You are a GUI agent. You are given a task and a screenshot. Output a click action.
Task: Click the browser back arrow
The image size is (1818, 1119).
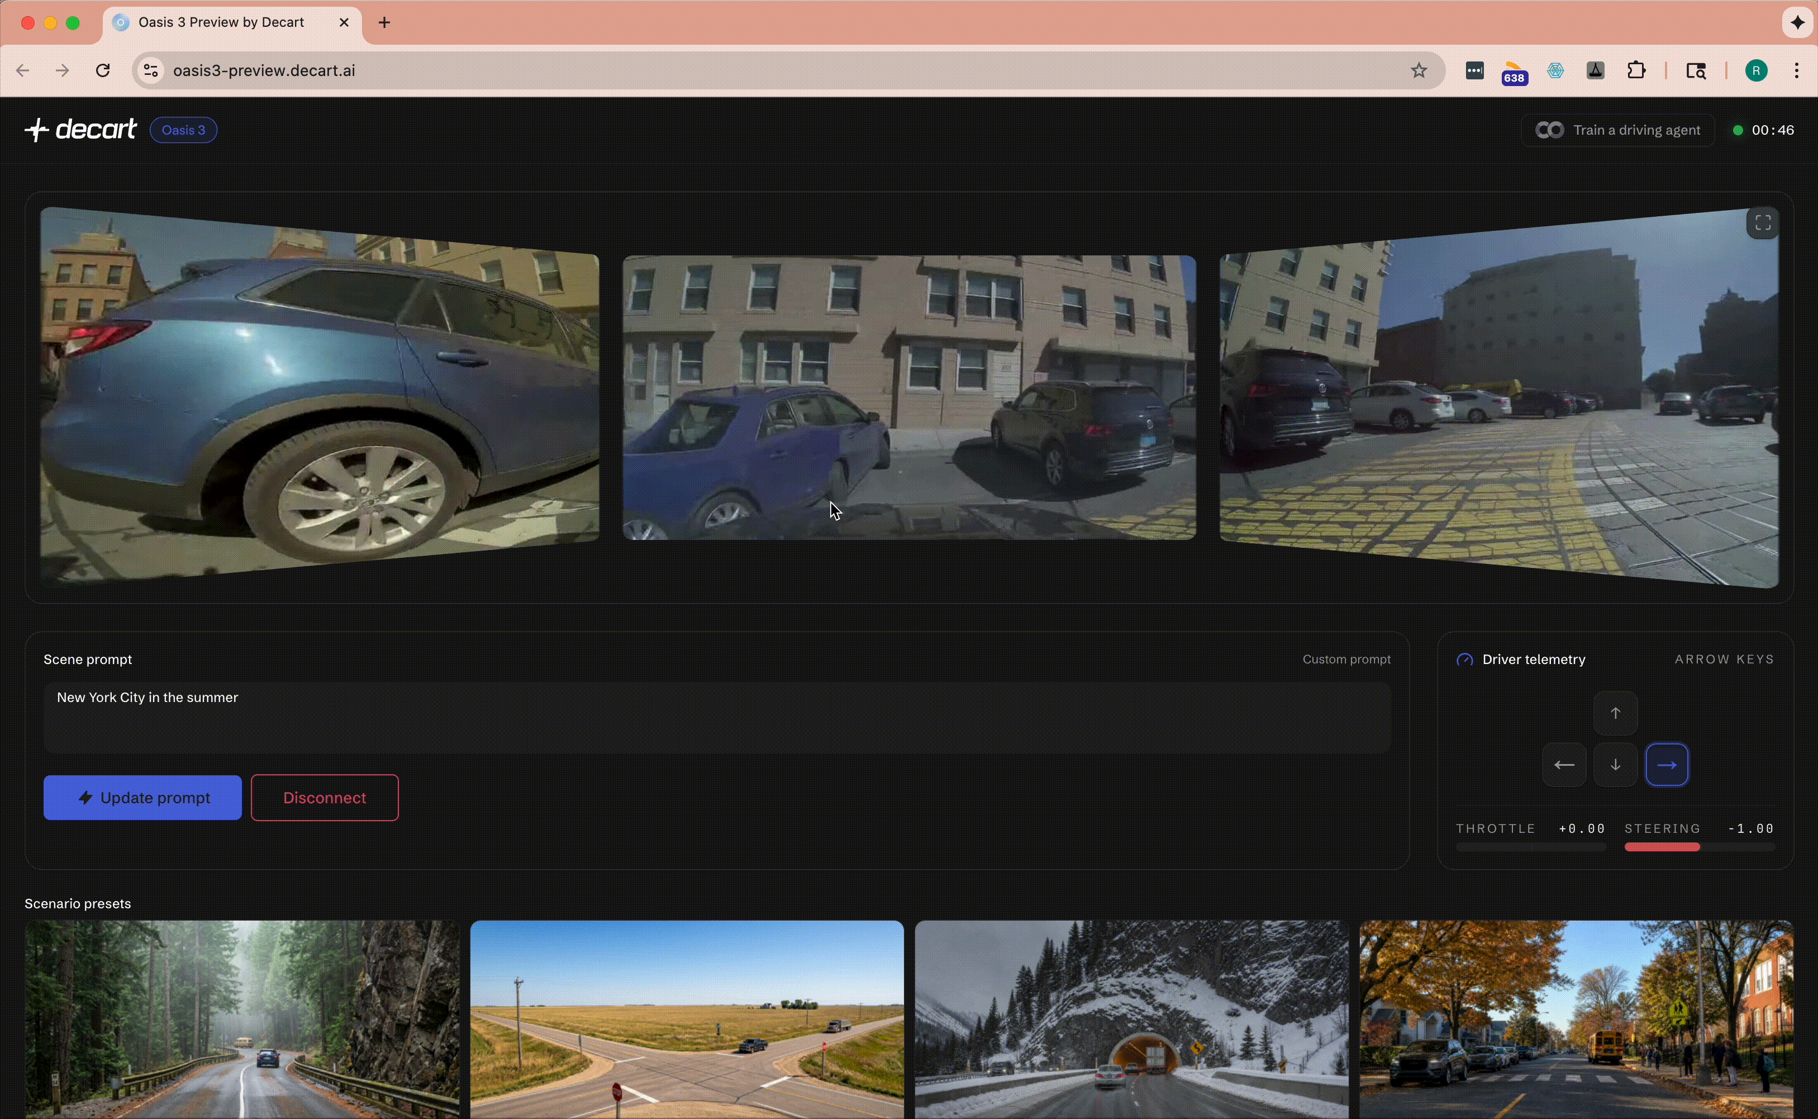click(23, 71)
